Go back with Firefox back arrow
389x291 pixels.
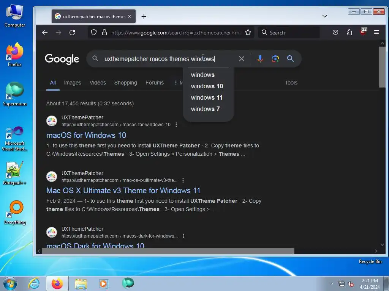point(45,33)
